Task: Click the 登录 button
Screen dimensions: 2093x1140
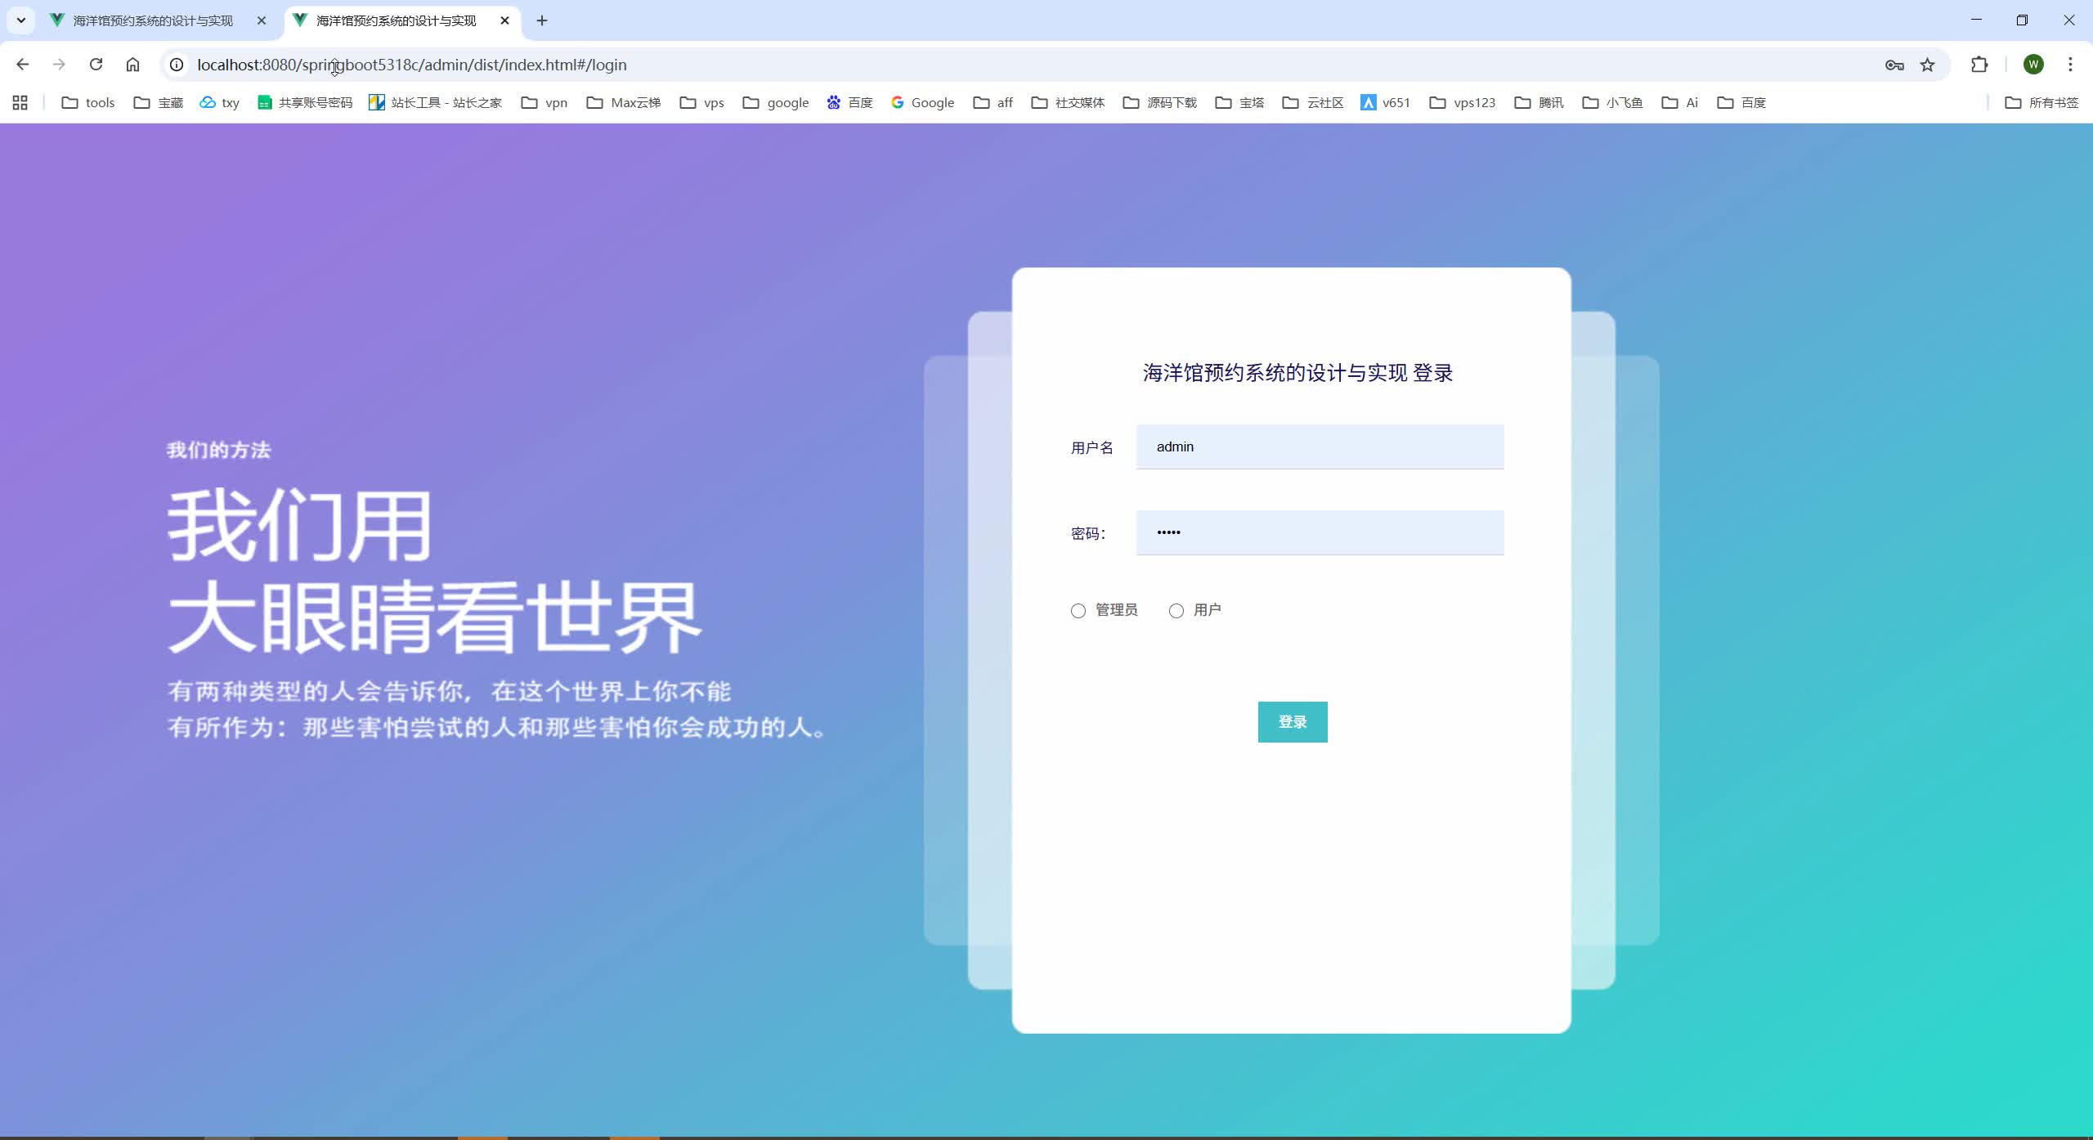Action: 1292,721
